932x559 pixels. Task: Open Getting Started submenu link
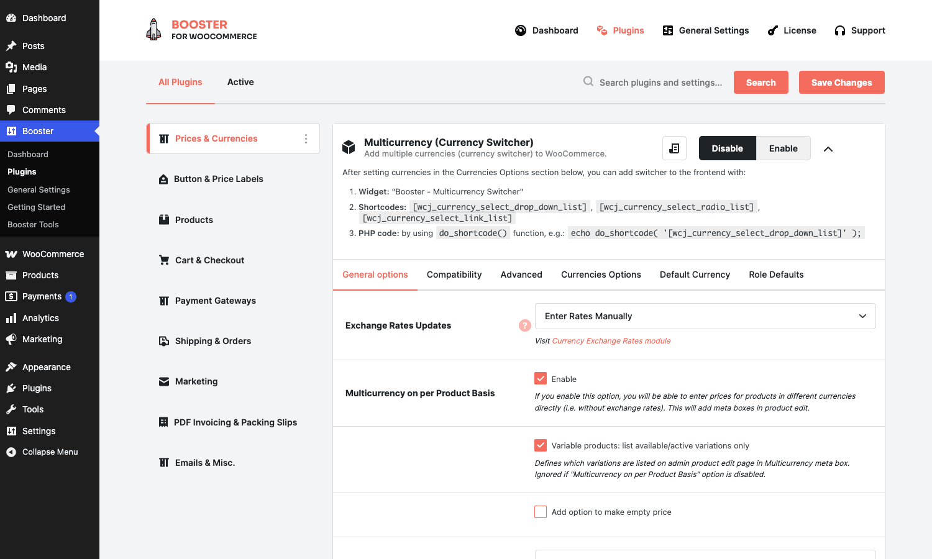pyautogui.click(x=36, y=207)
